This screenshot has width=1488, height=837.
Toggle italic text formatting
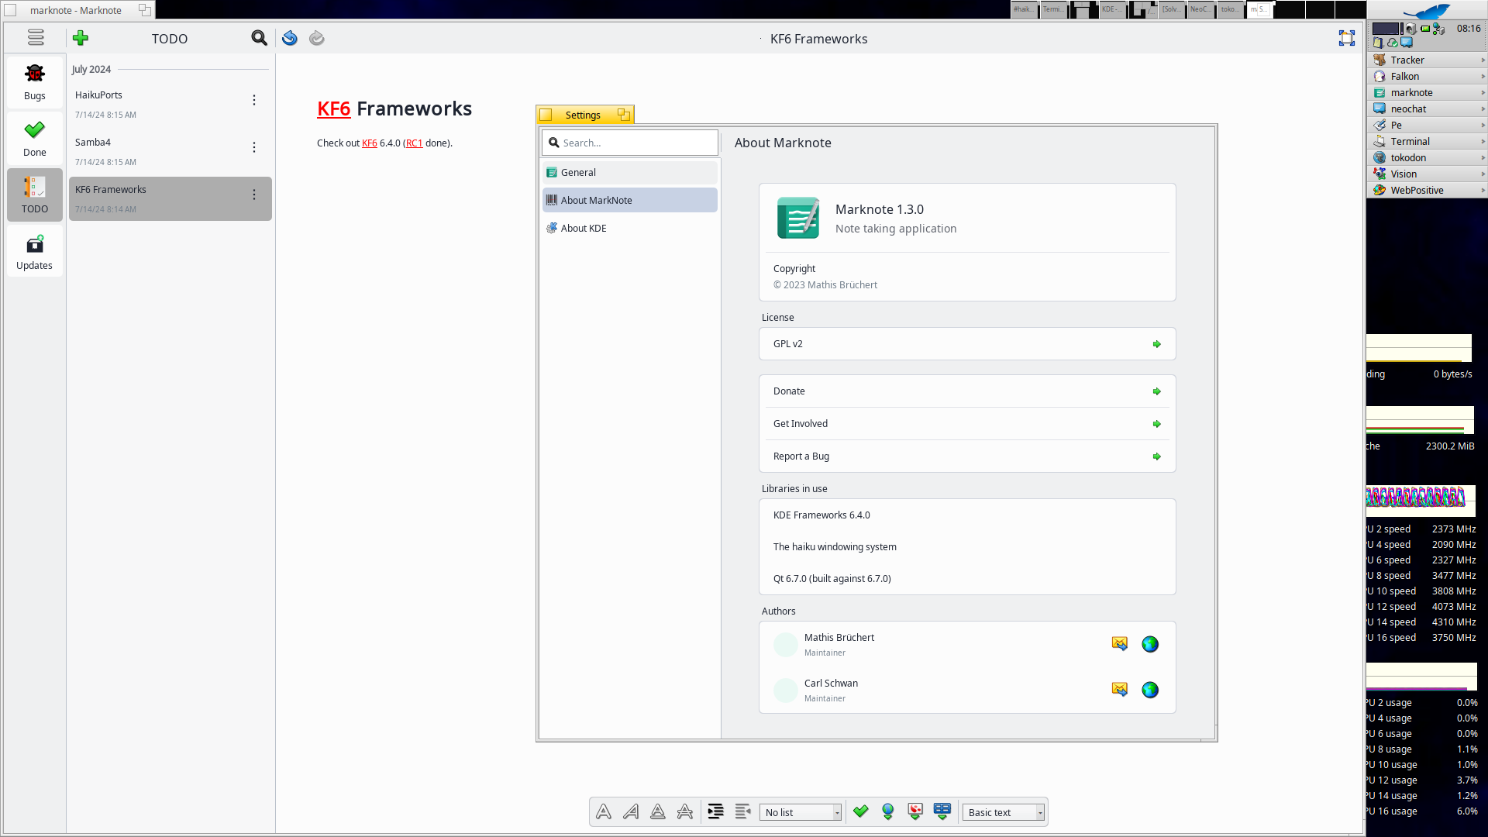coord(631,811)
